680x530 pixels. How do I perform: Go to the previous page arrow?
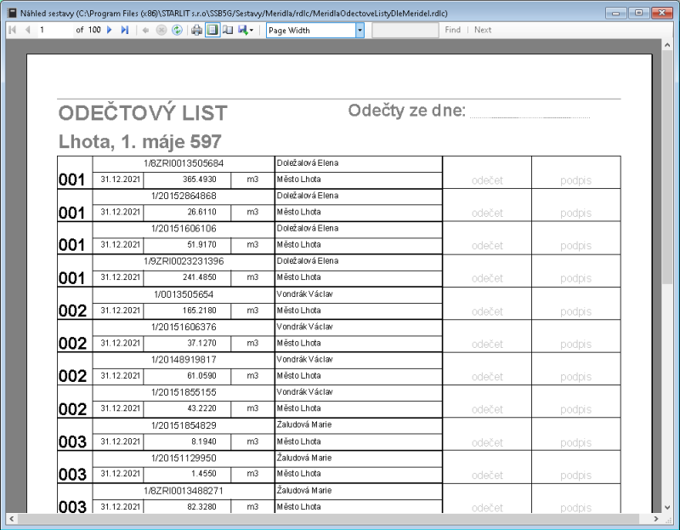(x=29, y=29)
